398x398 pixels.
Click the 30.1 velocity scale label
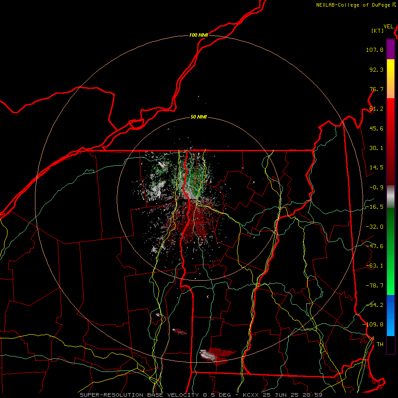pyautogui.click(x=376, y=148)
